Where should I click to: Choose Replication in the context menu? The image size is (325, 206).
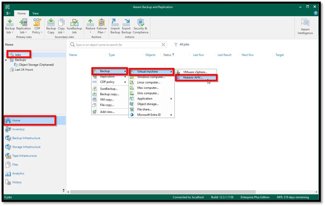(x=110, y=76)
